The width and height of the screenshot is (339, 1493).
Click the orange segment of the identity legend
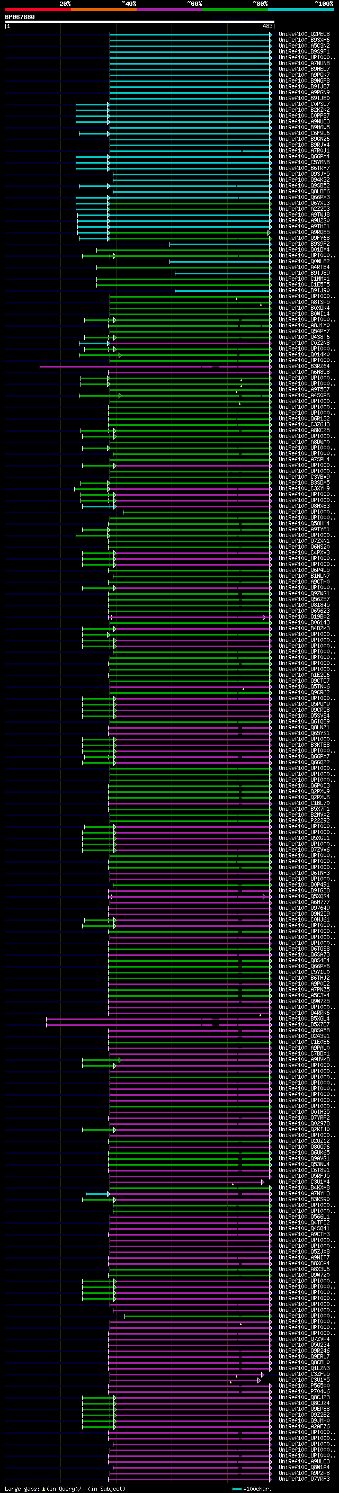(x=104, y=10)
